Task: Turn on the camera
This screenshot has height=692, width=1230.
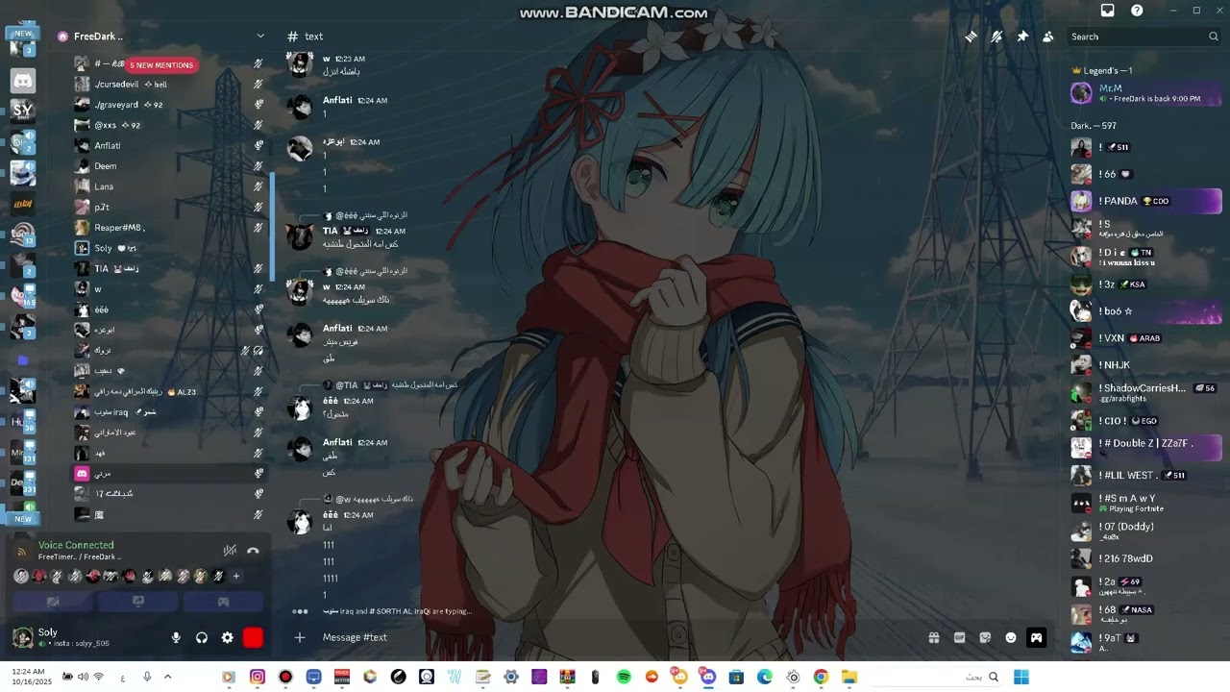Action: click(x=53, y=602)
